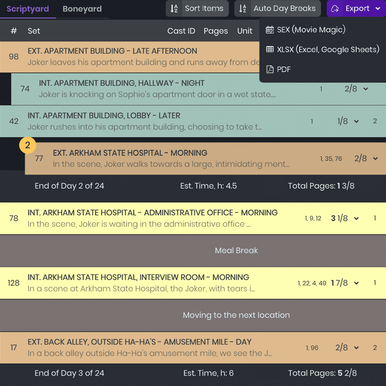The width and height of the screenshot is (386, 386).
Task: Select SEX (Movie Magic) export format
Action: point(310,29)
